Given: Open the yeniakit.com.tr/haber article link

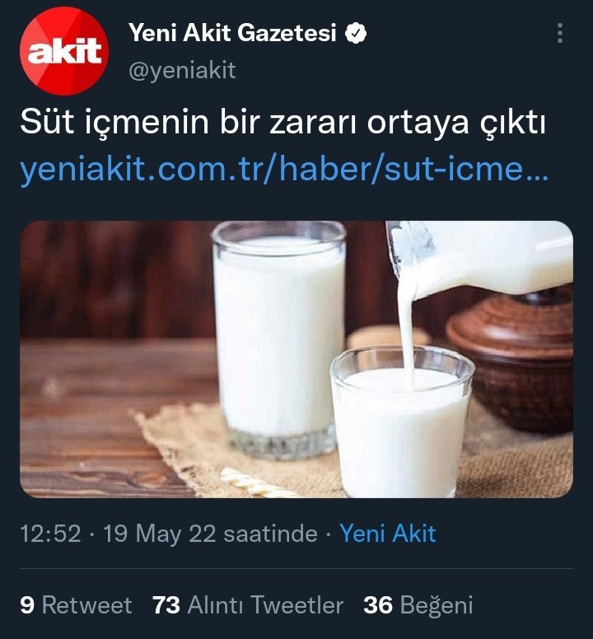Looking at the screenshot, I should tap(284, 169).
